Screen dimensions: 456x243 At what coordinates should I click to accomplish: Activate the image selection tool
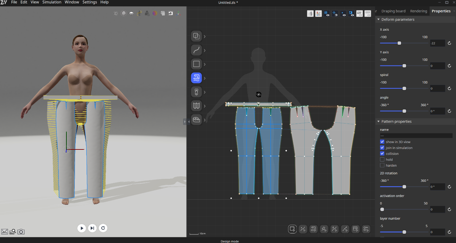(355, 229)
